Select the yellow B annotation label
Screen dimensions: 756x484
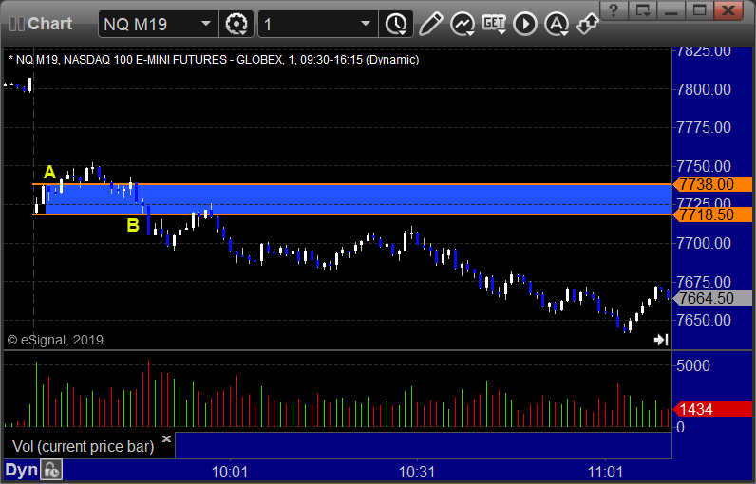point(133,225)
